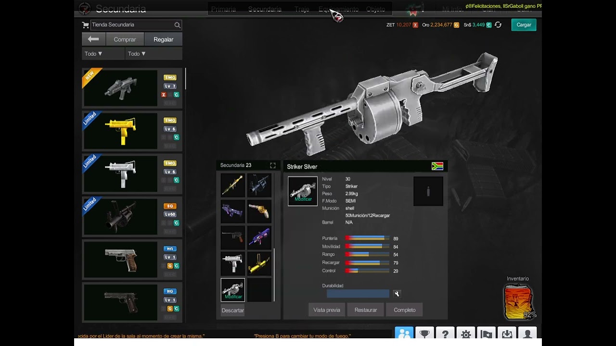Click the Oro gold G icon

pos(456,25)
